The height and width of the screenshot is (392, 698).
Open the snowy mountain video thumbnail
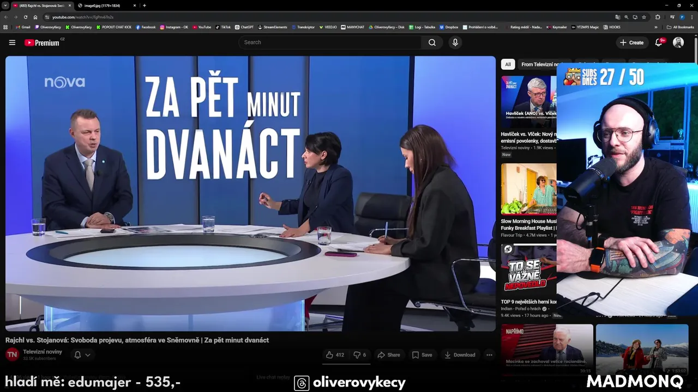coord(642,350)
